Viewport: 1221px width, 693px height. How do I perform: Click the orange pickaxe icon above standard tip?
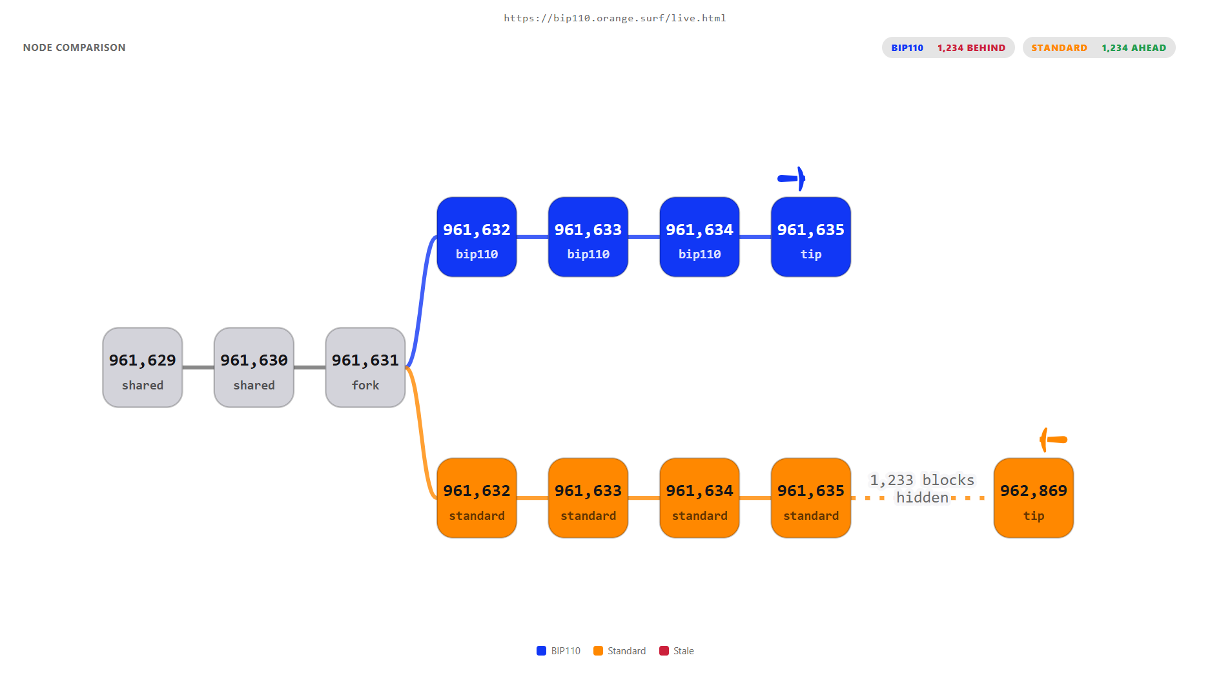point(1053,440)
